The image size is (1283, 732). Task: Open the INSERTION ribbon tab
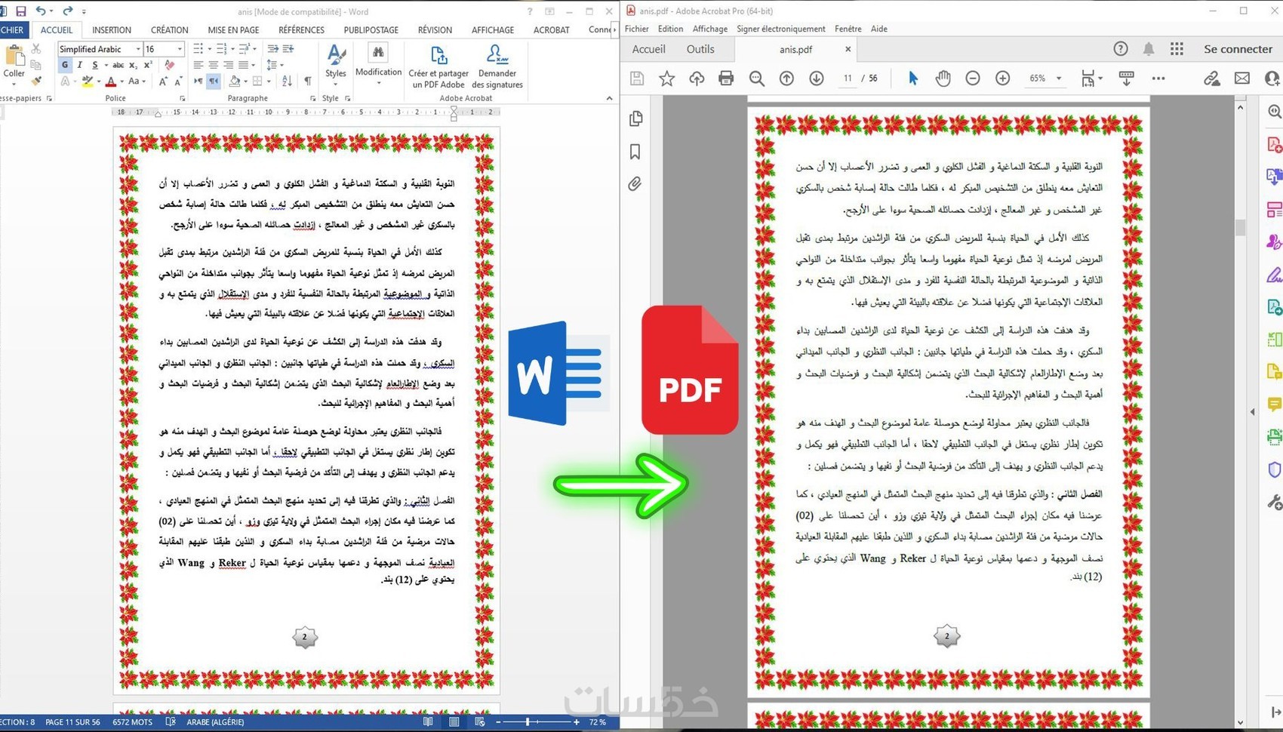click(x=112, y=30)
